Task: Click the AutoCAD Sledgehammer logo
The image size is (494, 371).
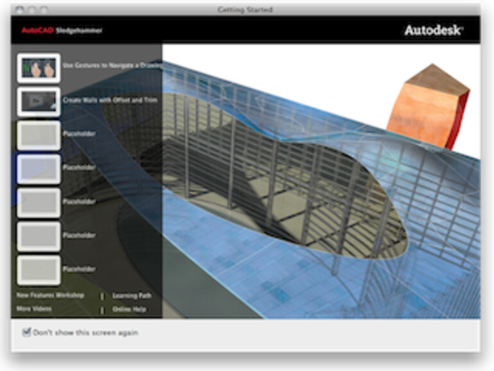Action: [x=62, y=30]
